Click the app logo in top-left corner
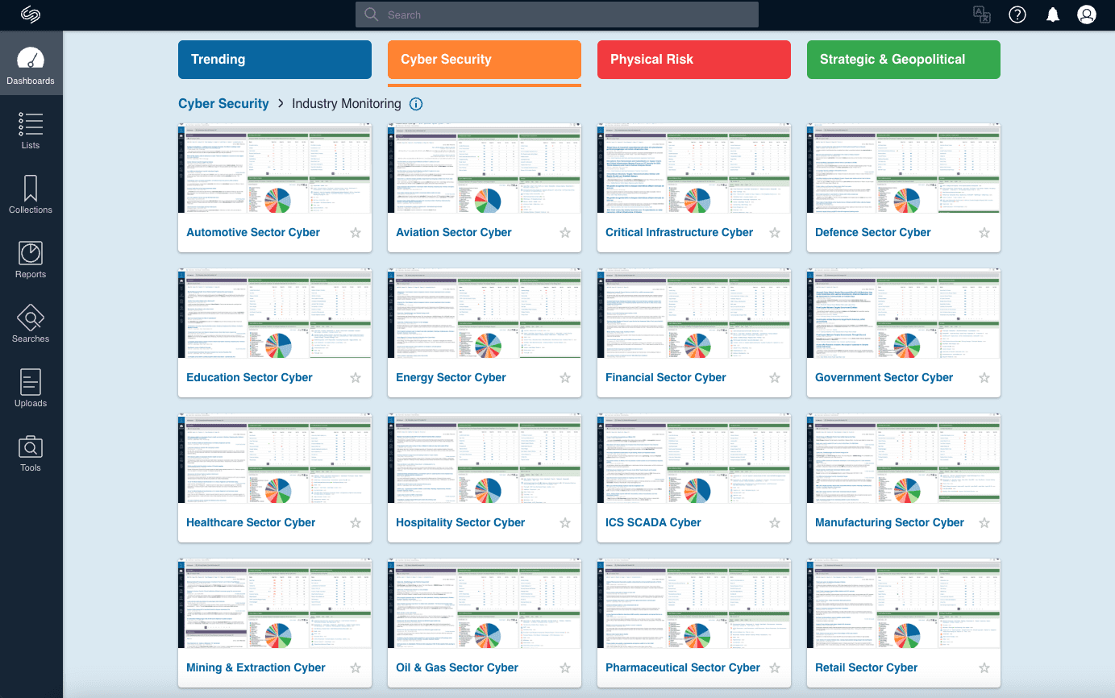The image size is (1115, 698). coord(31,15)
